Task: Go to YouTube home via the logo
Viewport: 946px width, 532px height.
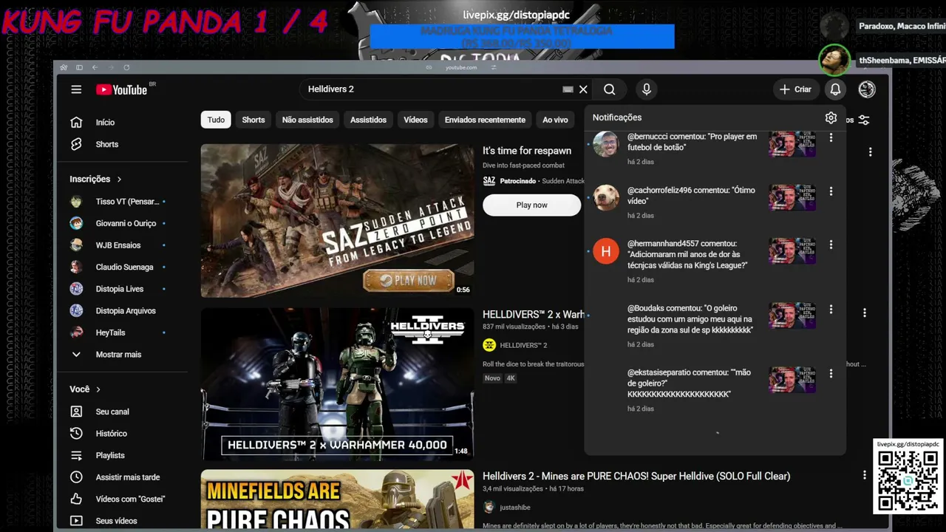Action: (121, 89)
